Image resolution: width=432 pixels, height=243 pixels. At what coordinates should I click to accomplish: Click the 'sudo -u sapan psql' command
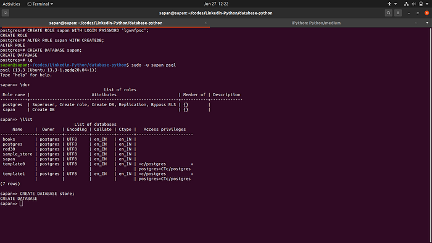(154, 65)
